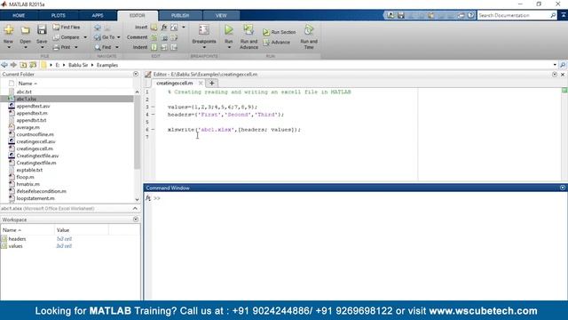
Task: Open Command Window actions menu
Action: click(562, 188)
